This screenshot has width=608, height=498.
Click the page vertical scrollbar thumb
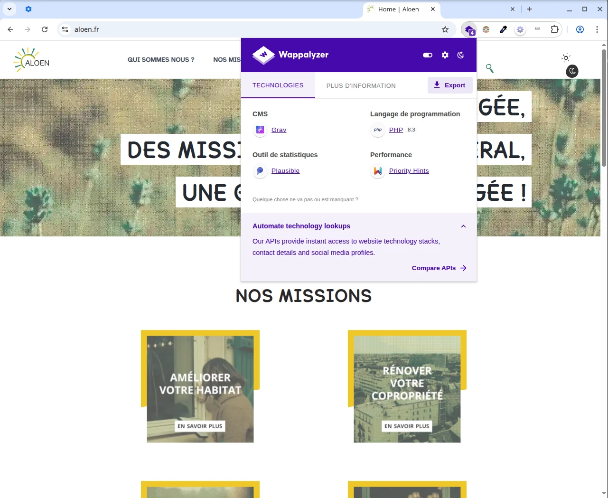coord(604,108)
